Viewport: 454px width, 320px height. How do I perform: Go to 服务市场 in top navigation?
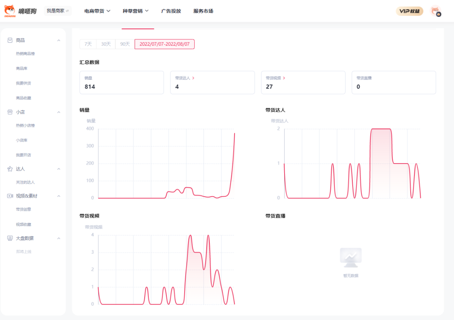(203, 11)
